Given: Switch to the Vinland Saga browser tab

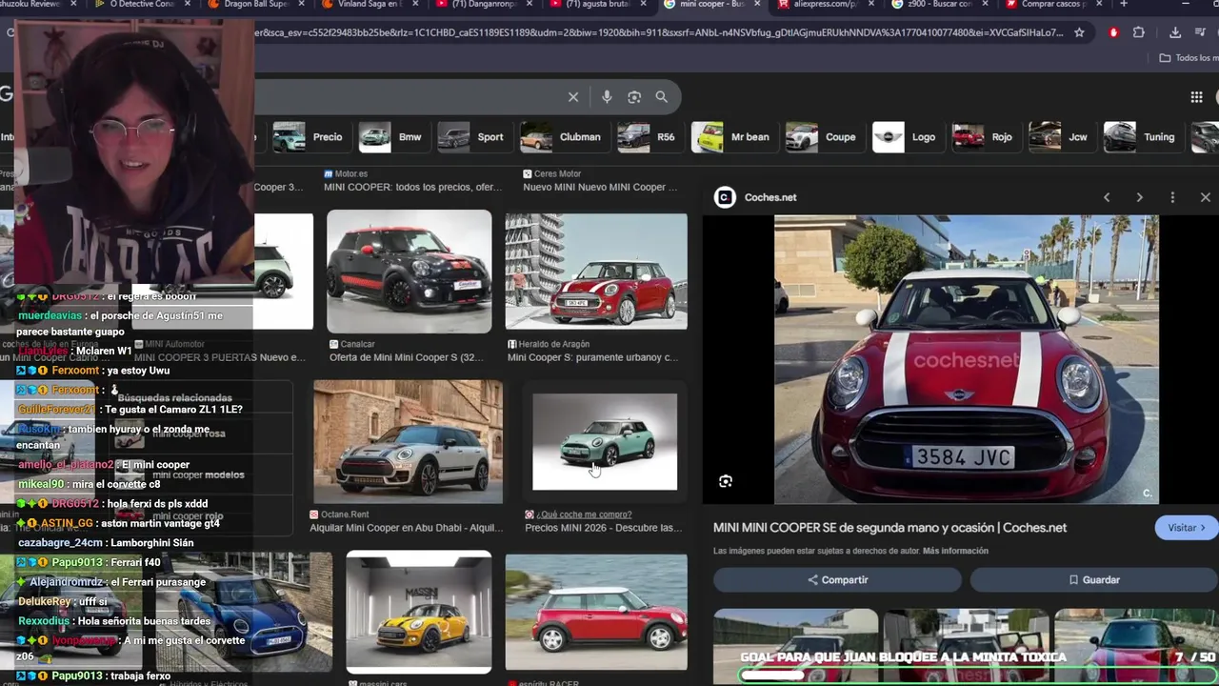Looking at the screenshot, I should click(x=369, y=5).
